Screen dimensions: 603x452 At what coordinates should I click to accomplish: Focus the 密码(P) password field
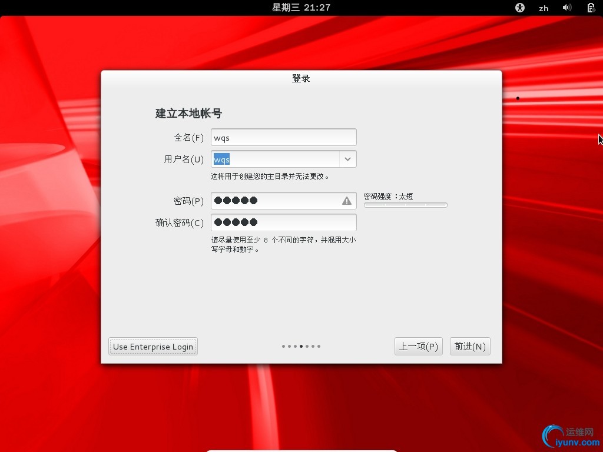point(284,201)
